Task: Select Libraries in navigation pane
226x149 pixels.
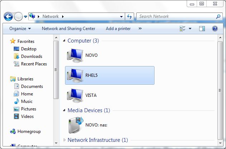Action: point(25,79)
